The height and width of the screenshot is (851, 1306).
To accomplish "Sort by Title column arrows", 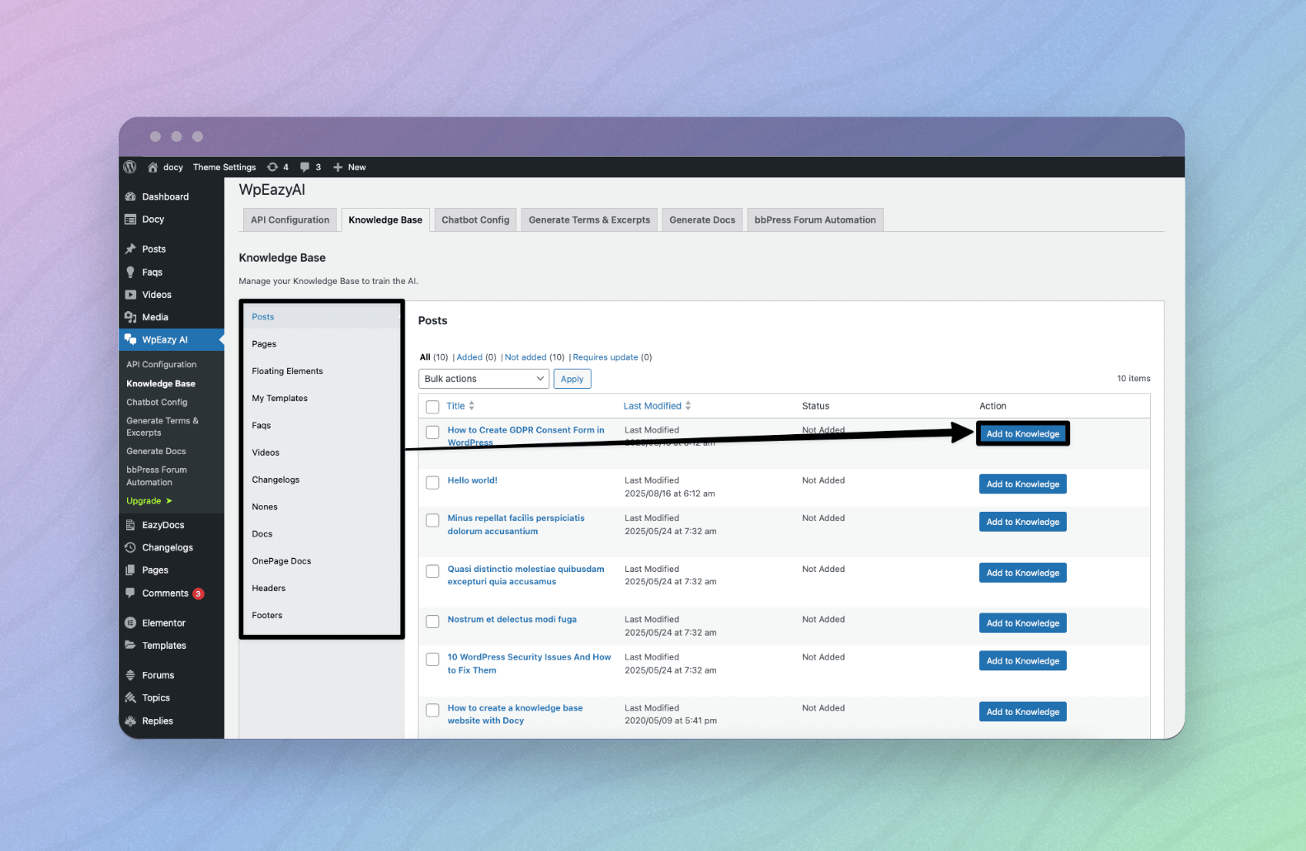I will coord(472,406).
